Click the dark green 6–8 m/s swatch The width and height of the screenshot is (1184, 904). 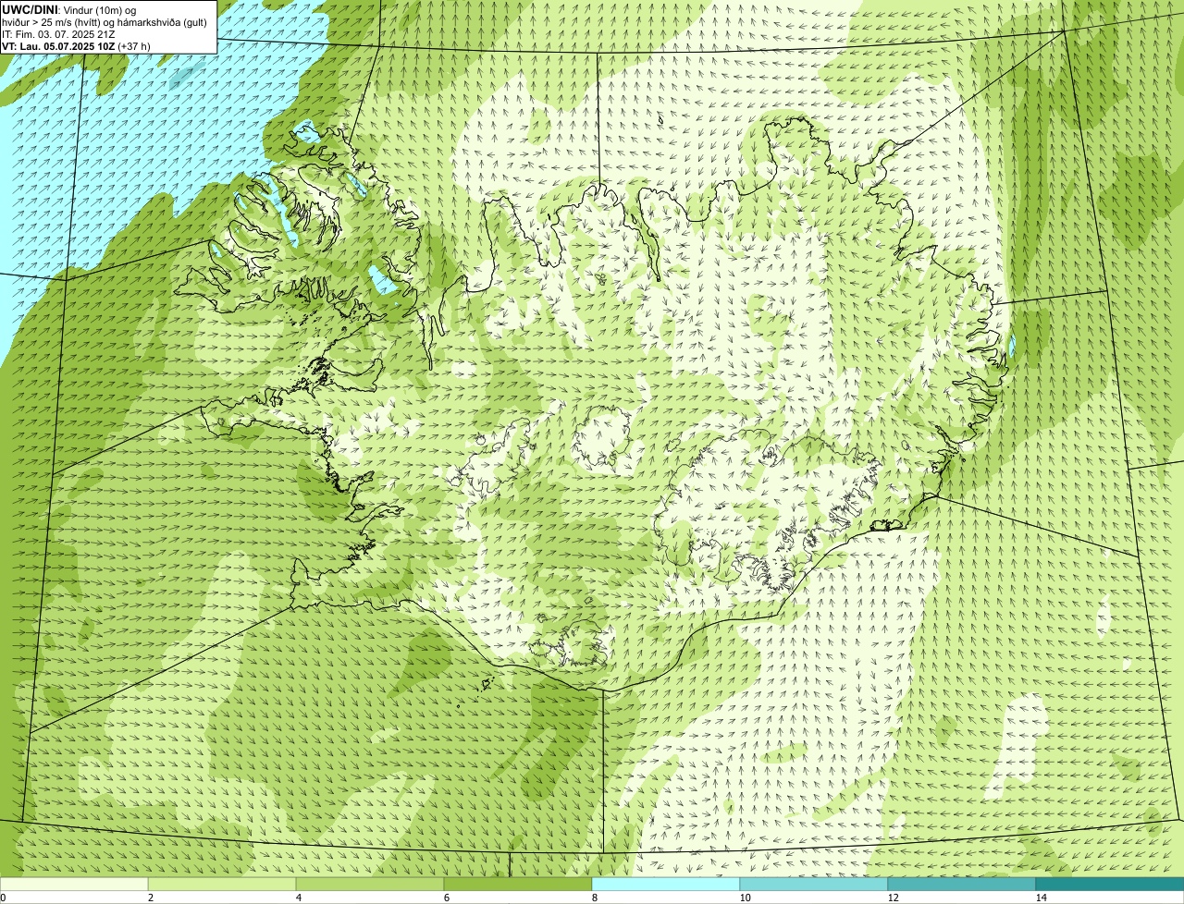pos(518,884)
